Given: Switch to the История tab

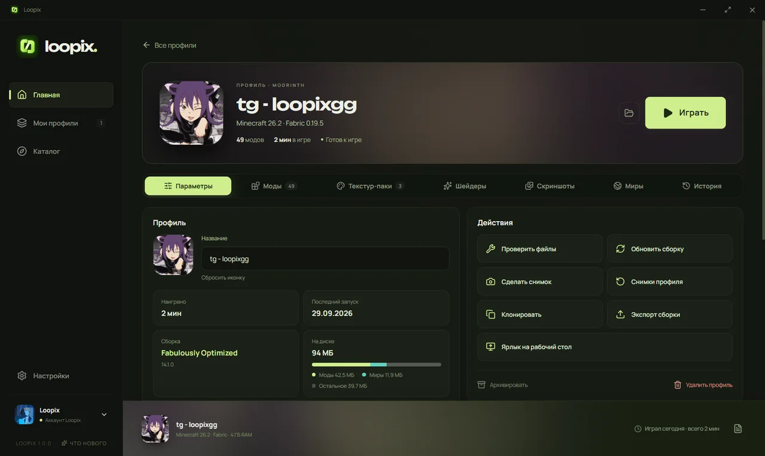Looking at the screenshot, I should pos(702,186).
